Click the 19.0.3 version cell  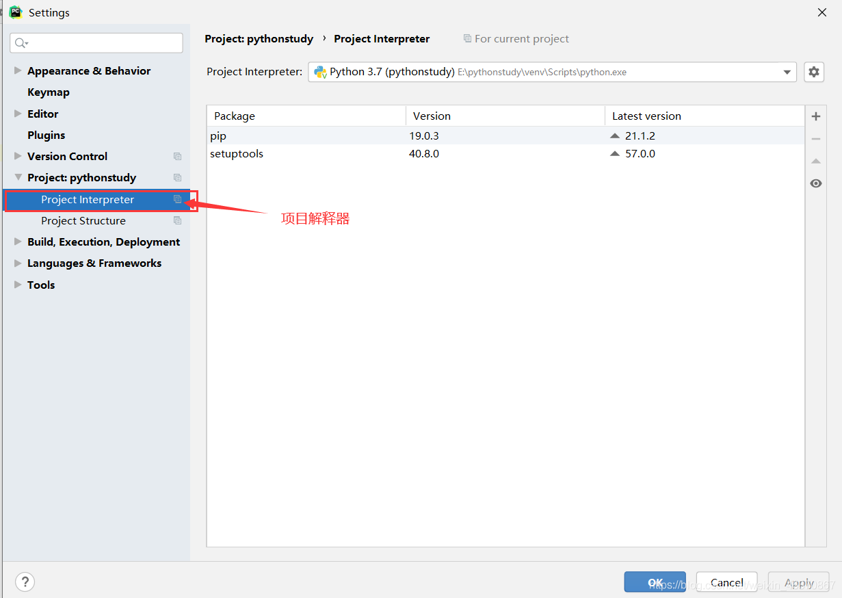click(424, 135)
